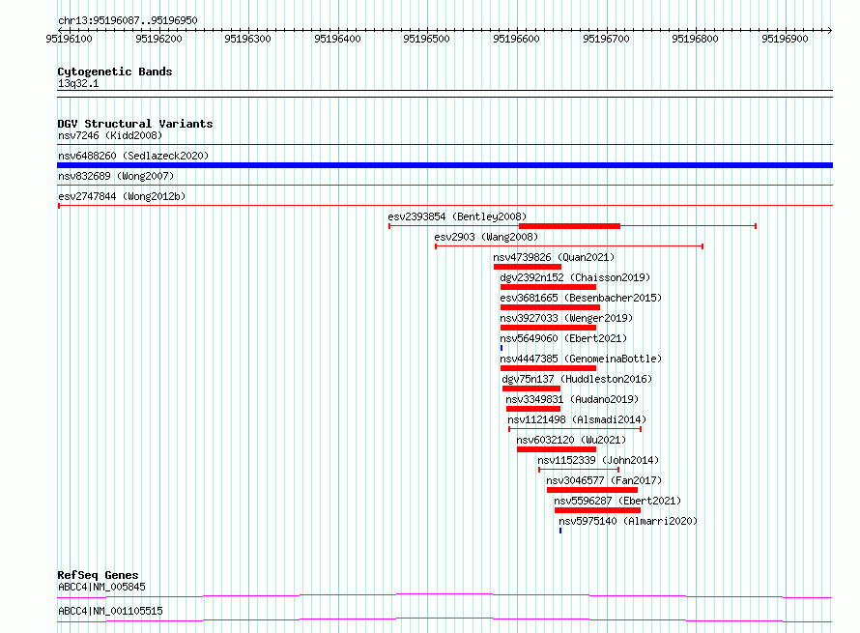
Task: Select nsv5975140 (Almarri2020) label
Action: tap(628, 521)
